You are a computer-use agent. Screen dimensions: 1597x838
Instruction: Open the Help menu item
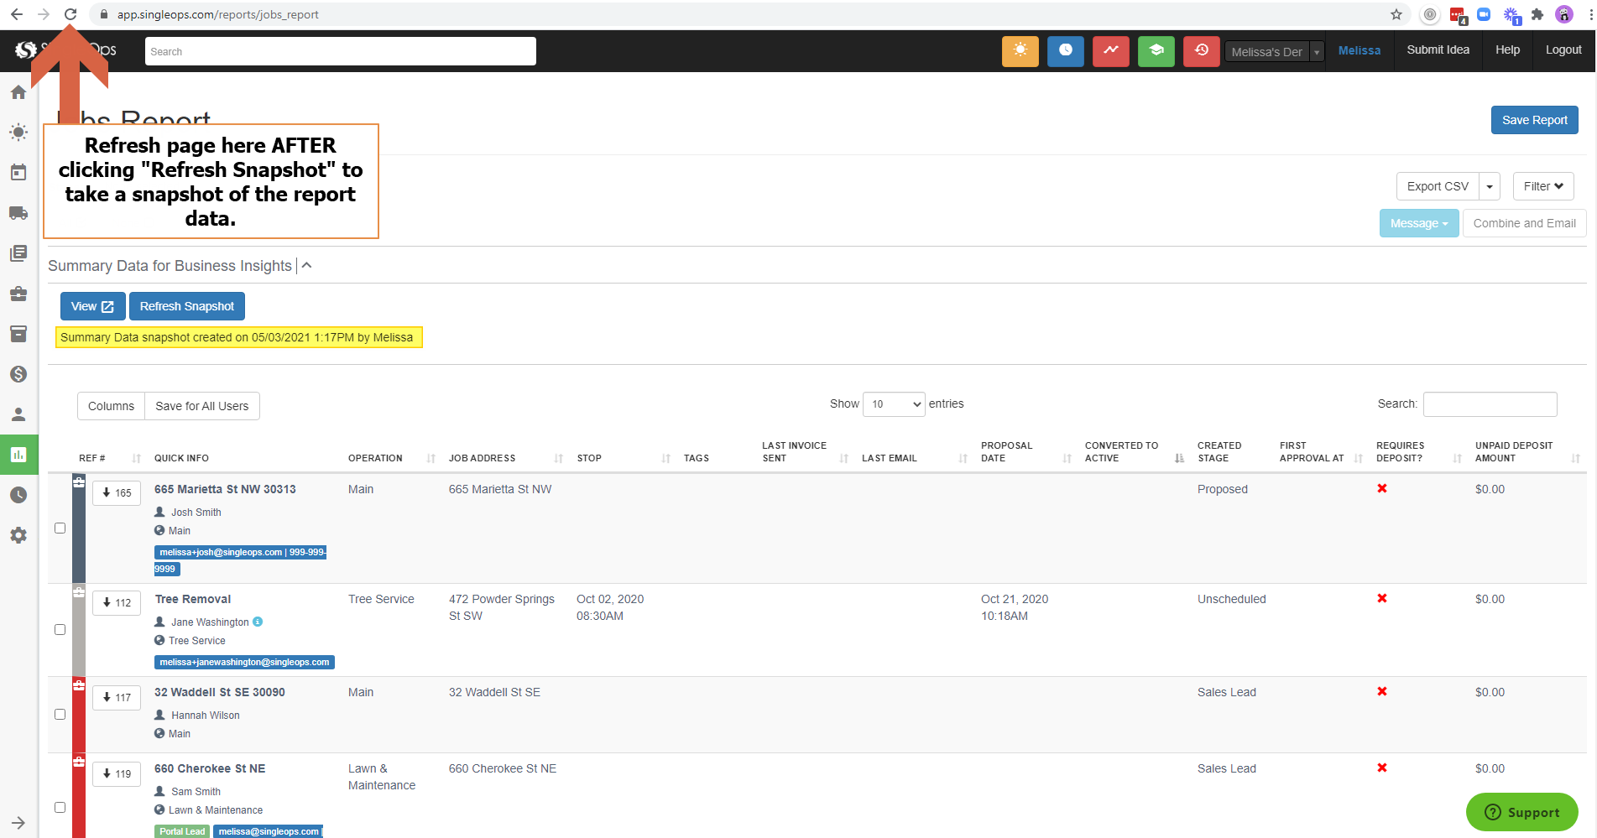tap(1507, 50)
